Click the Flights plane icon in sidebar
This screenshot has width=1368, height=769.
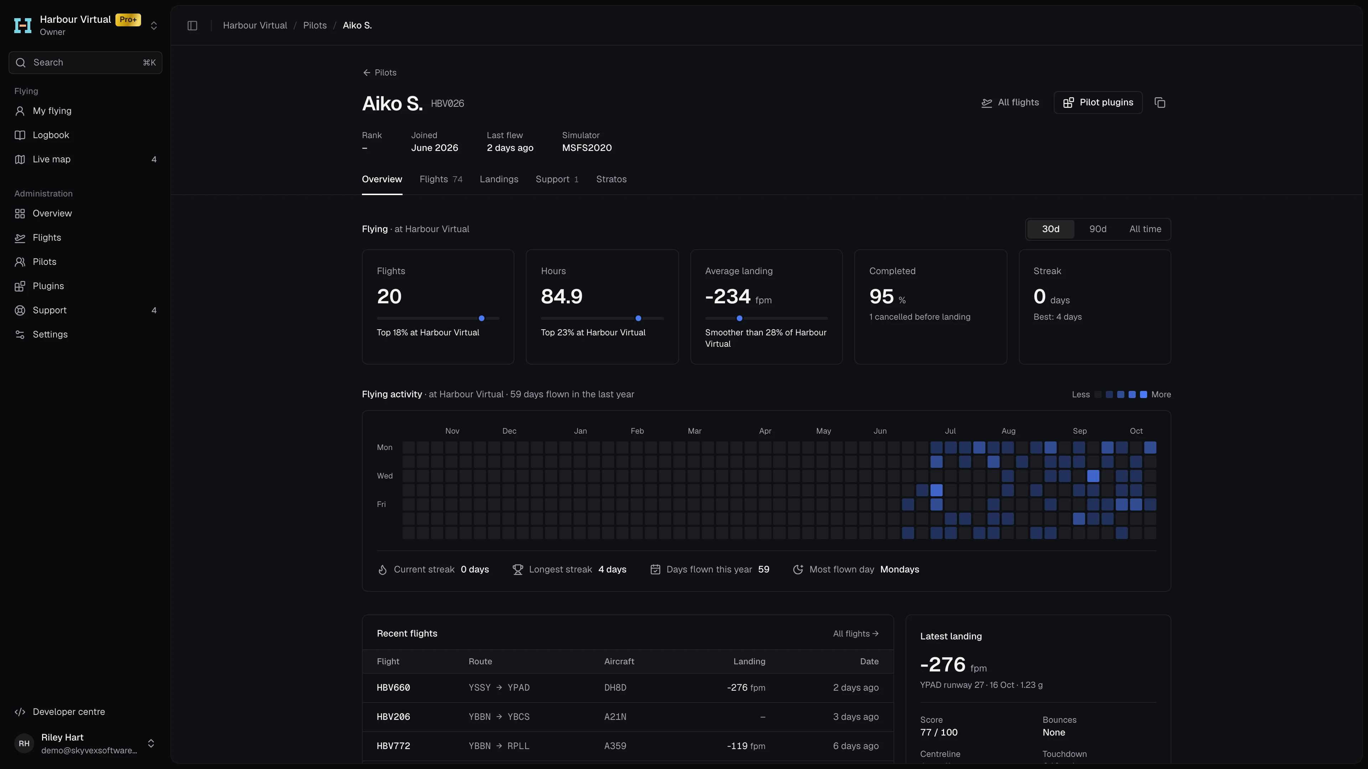[20, 238]
